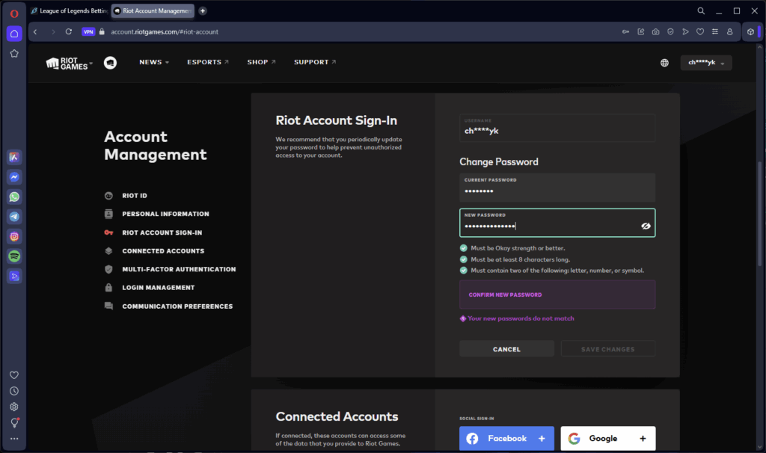Screen dimensions: 766x453
Task: Open the Support link
Action: (315, 62)
